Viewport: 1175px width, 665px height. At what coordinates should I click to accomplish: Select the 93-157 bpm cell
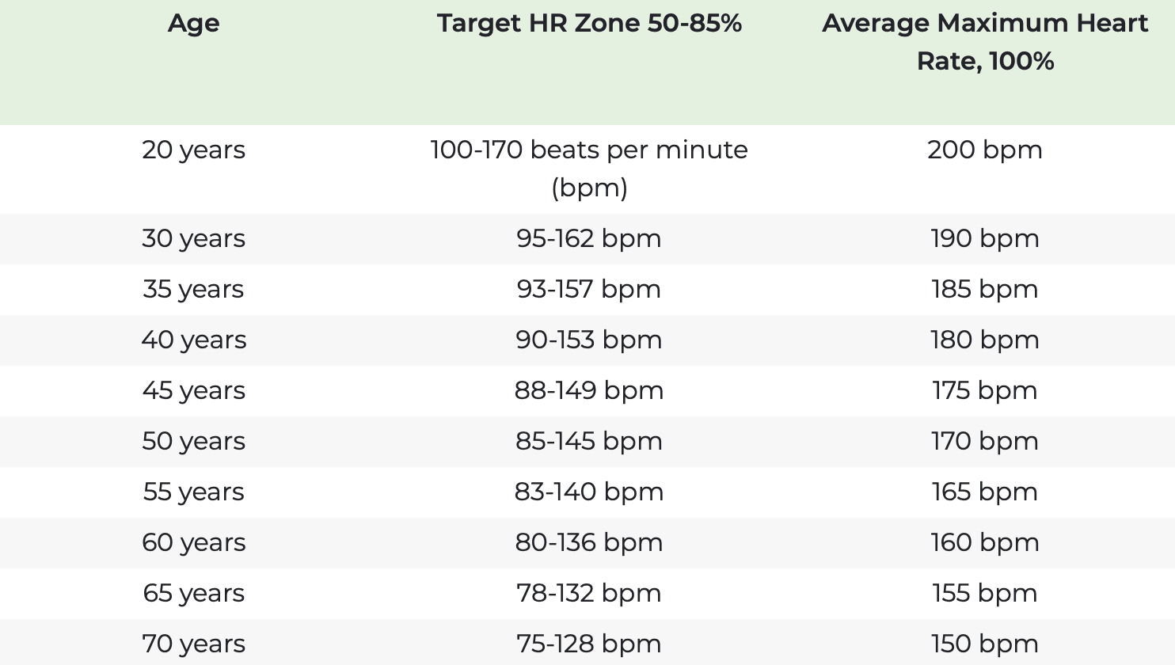(589, 289)
